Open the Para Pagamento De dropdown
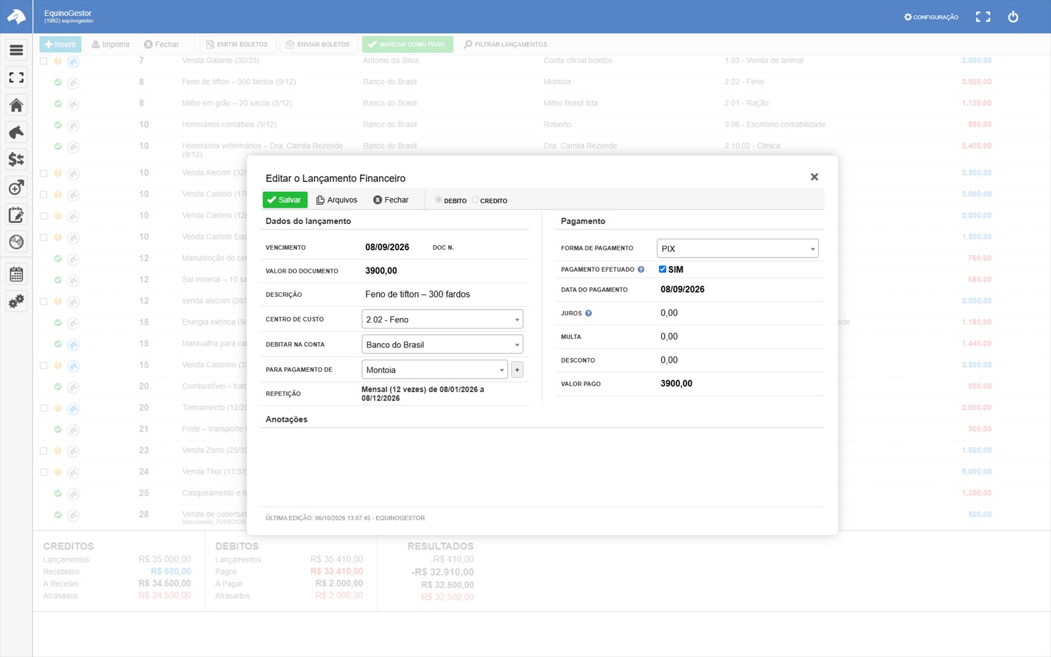This screenshot has width=1051, height=657. (x=434, y=370)
